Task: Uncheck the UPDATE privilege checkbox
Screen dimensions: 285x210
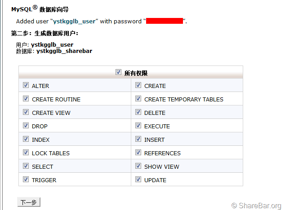Action: pyautogui.click(x=138, y=179)
